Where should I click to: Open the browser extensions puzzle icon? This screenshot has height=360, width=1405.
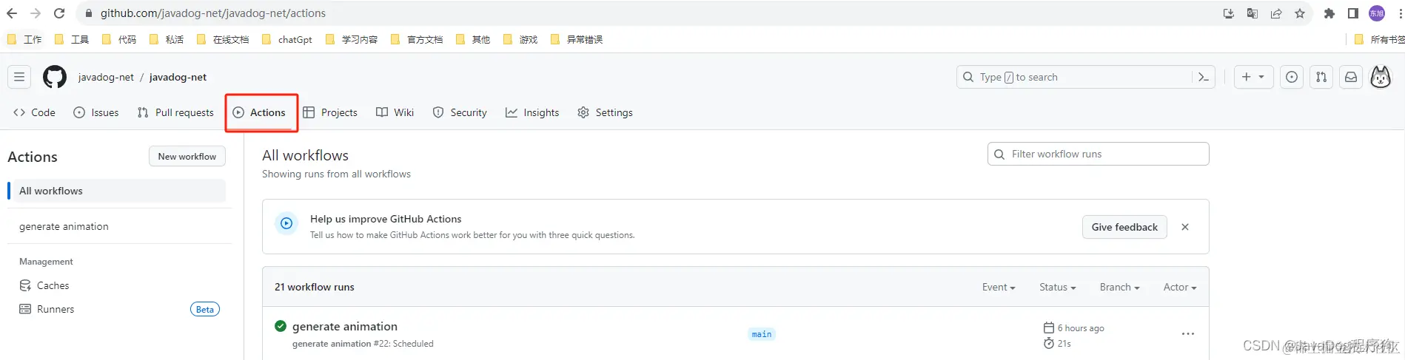point(1329,13)
